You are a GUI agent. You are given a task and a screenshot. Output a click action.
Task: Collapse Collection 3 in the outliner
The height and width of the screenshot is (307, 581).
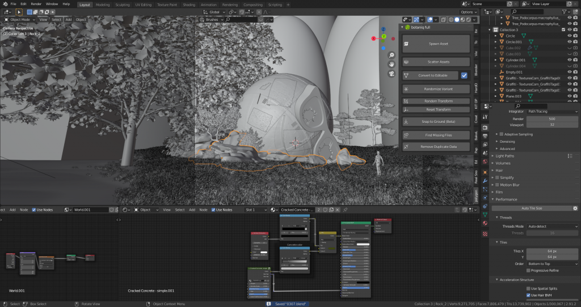click(490, 30)
